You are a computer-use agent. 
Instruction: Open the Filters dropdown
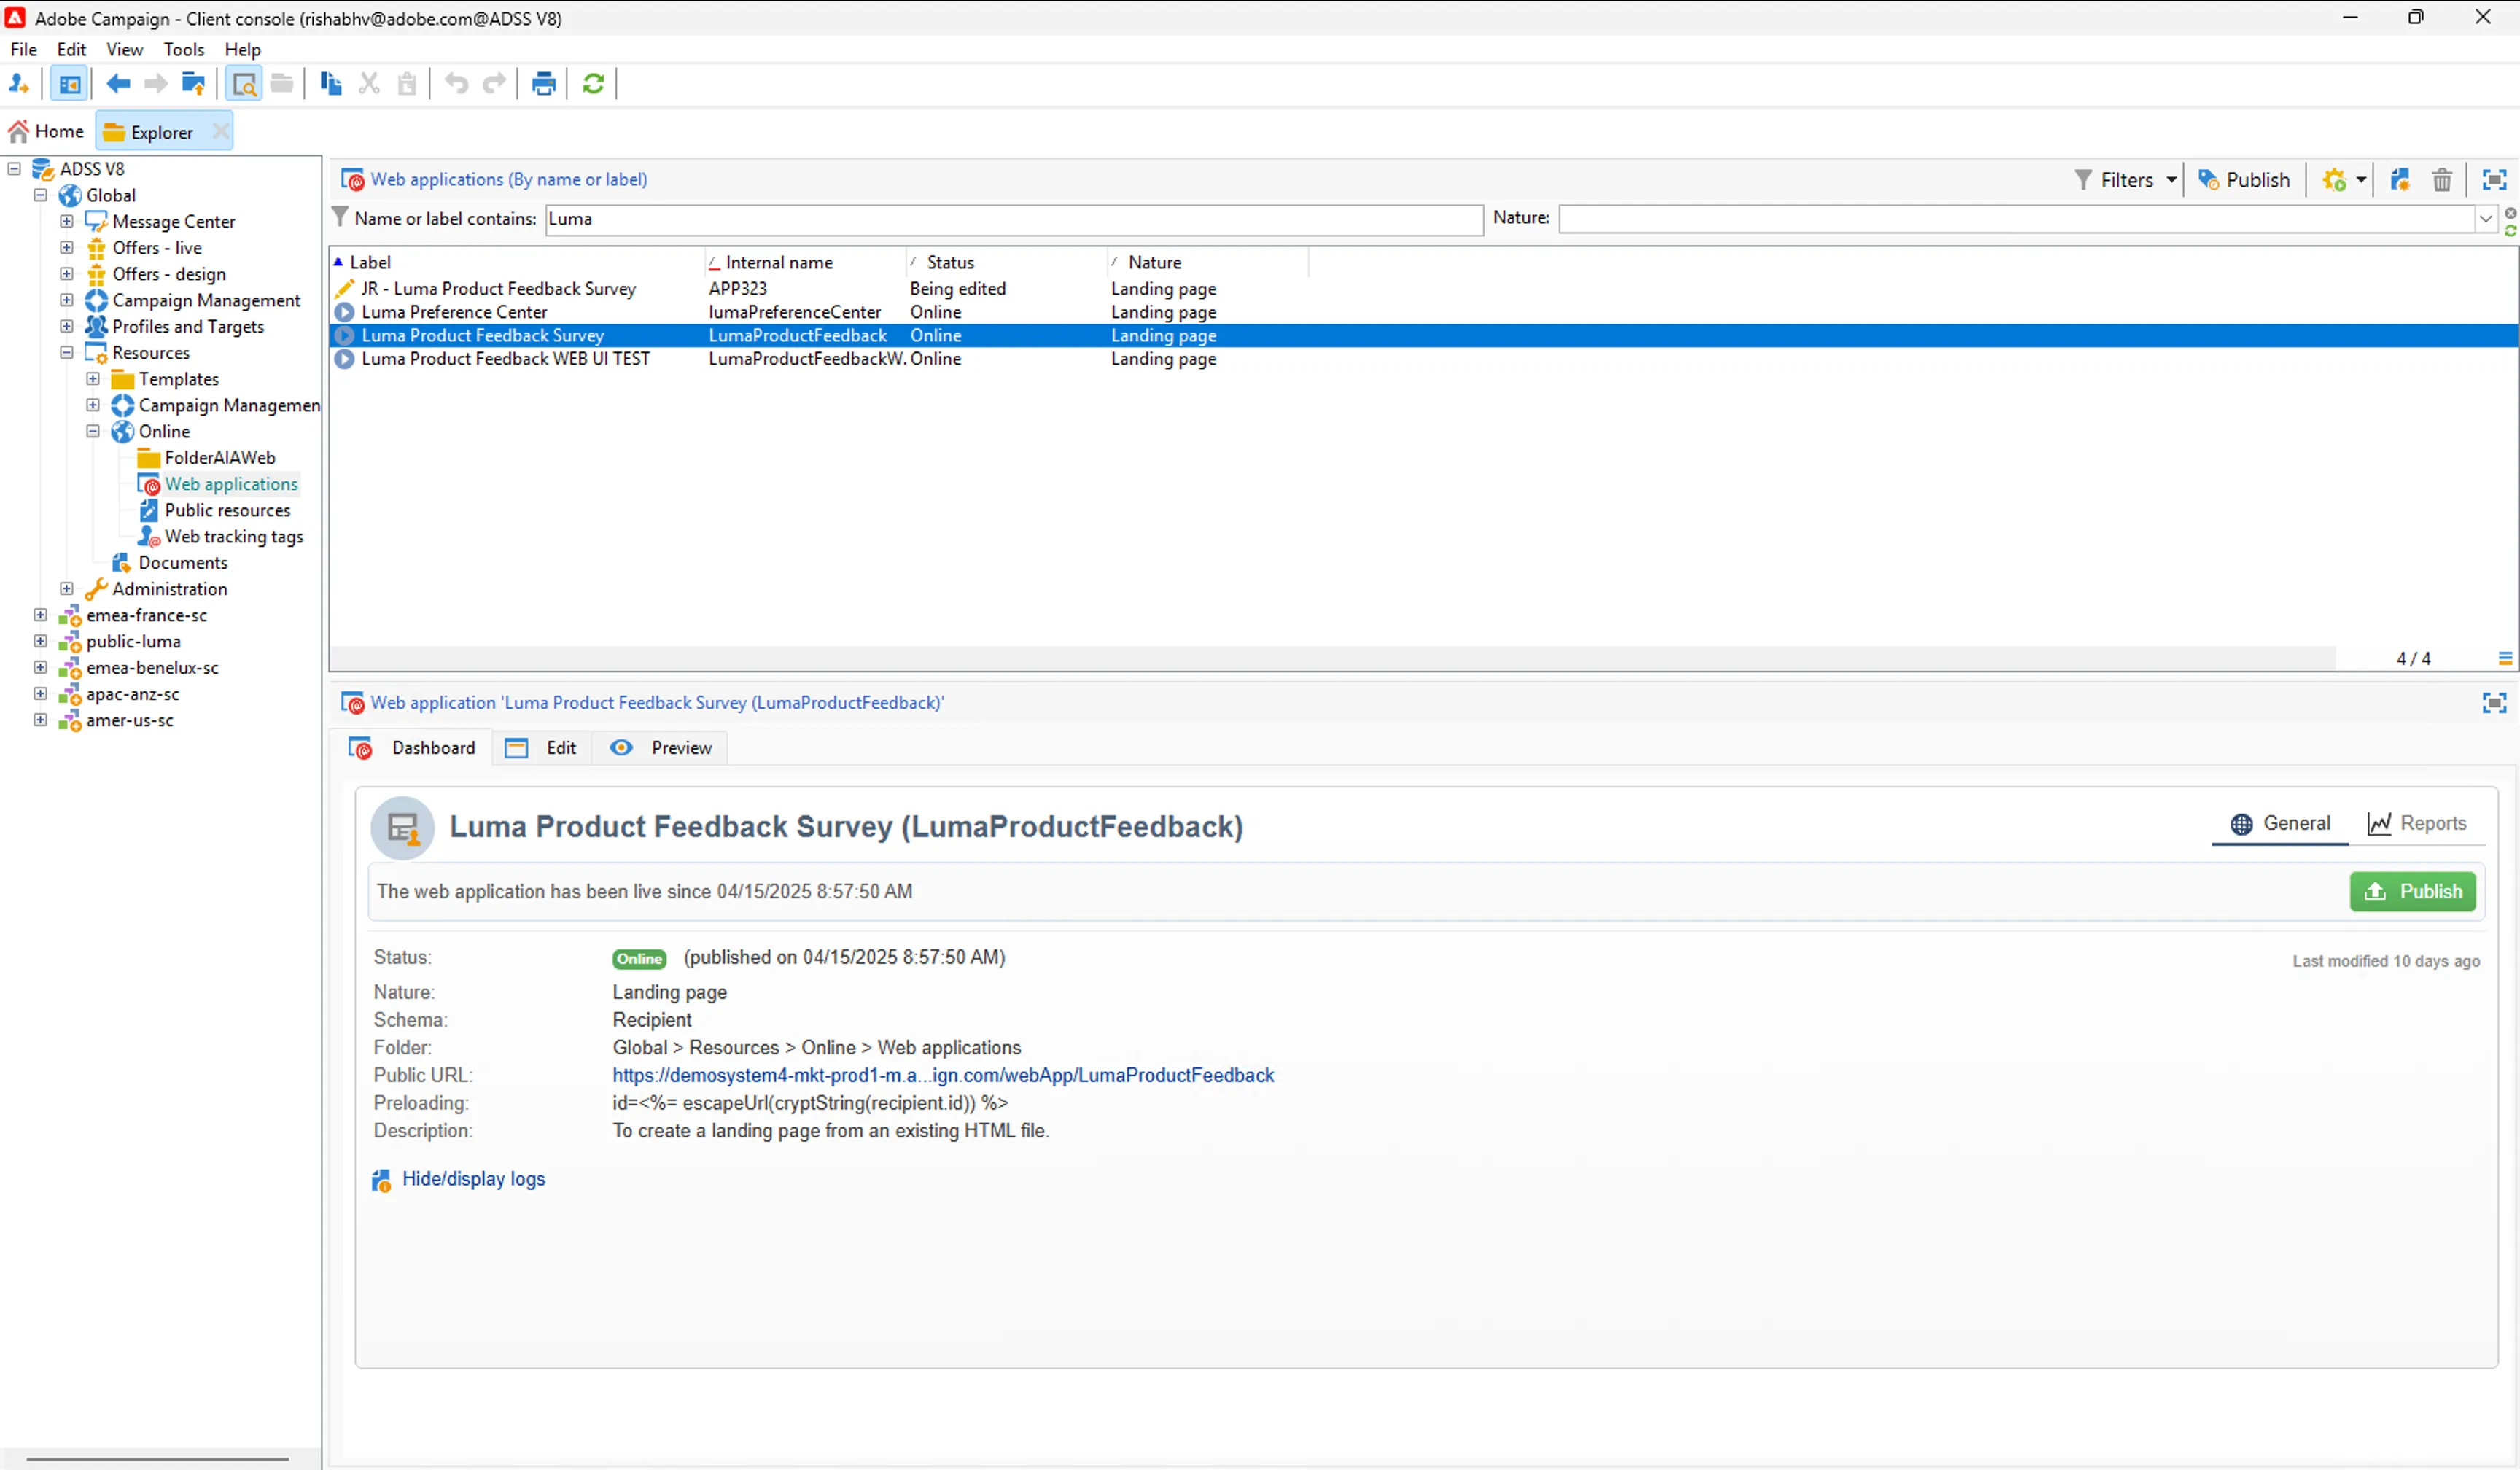pyautogui.click(x=2126, y=180)
